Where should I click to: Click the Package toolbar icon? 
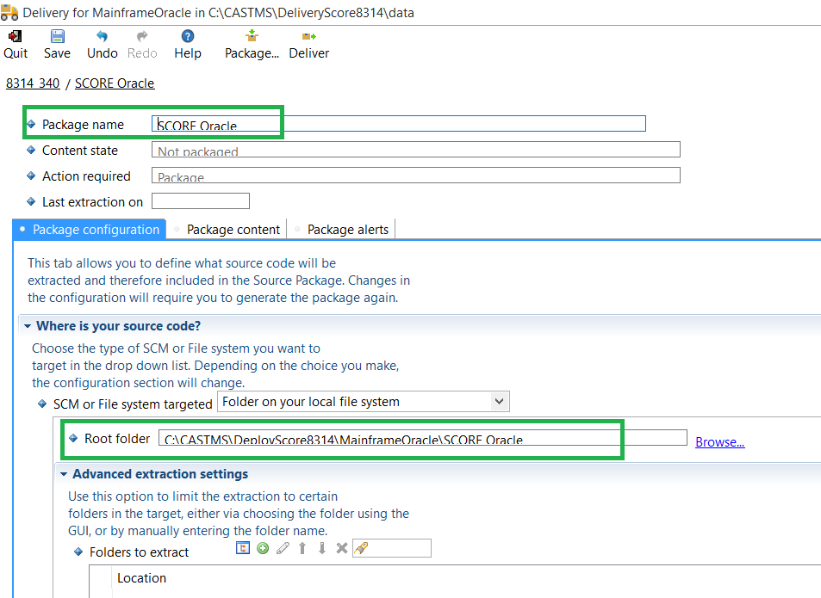point(252,37)
